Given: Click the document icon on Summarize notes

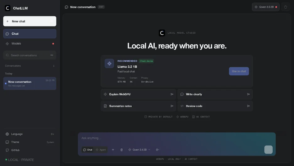Looking at the screenshot, I should click(105, 106).
